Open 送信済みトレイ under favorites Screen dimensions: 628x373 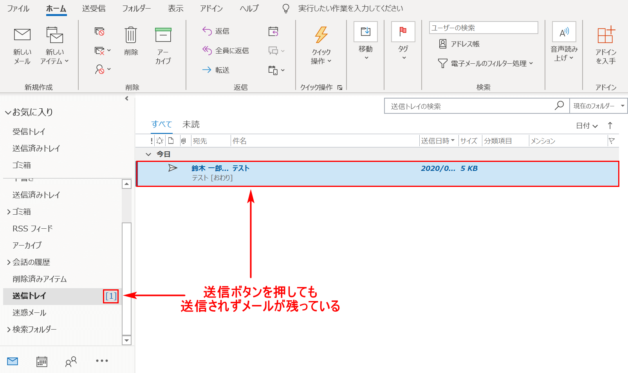pos(36,148)
